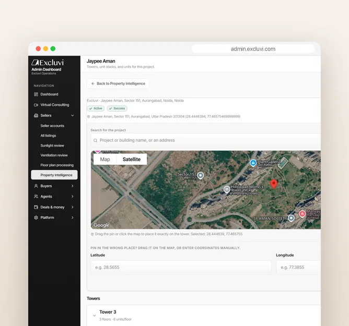Click the pin icon beside the address line
The height and width of the screenshot is (326, 349).
89,117
